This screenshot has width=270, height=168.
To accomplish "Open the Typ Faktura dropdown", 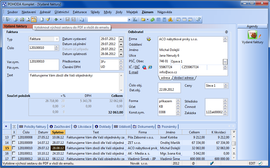I will tap(57, 39).
